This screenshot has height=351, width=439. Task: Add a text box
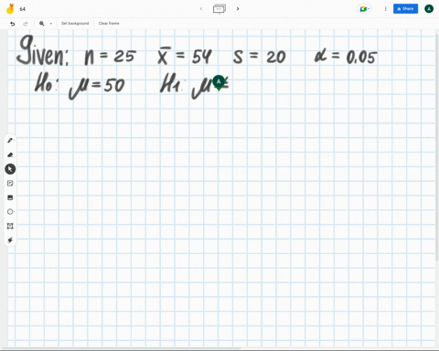pyautogui.click(x=10, y=226)
